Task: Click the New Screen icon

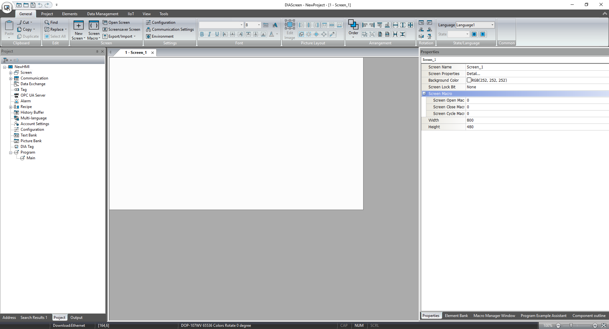Action: pyautogui.click(x=78, y=26)
